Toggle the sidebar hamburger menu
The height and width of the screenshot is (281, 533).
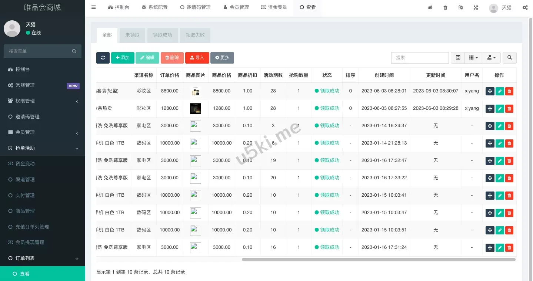[93, 7]
